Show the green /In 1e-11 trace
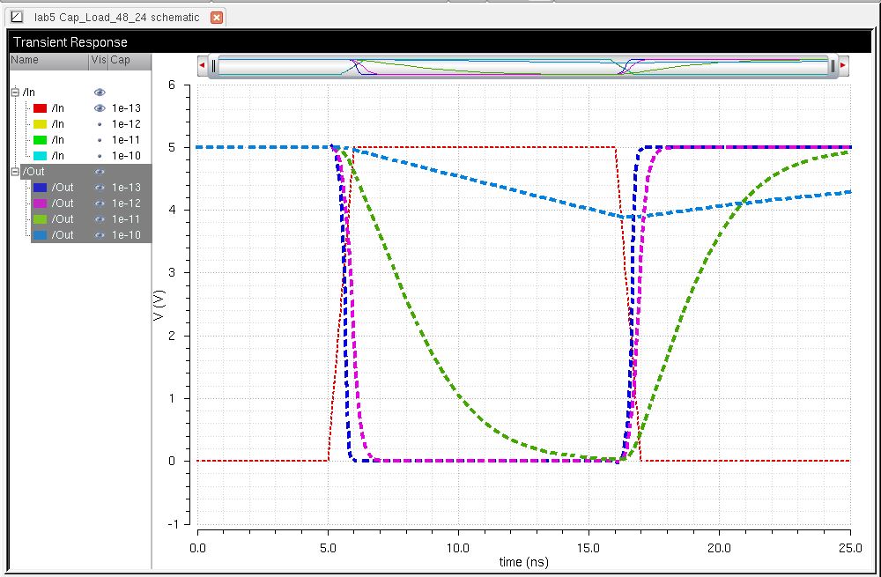The image size is (881, 577). pos(100,140)
